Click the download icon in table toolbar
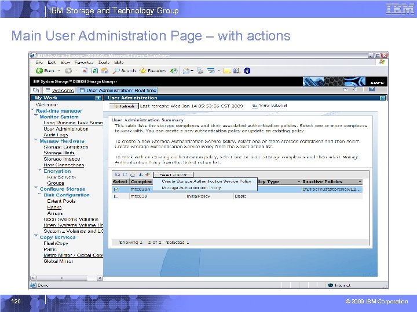417x312 pixels. tap(140, 174)
